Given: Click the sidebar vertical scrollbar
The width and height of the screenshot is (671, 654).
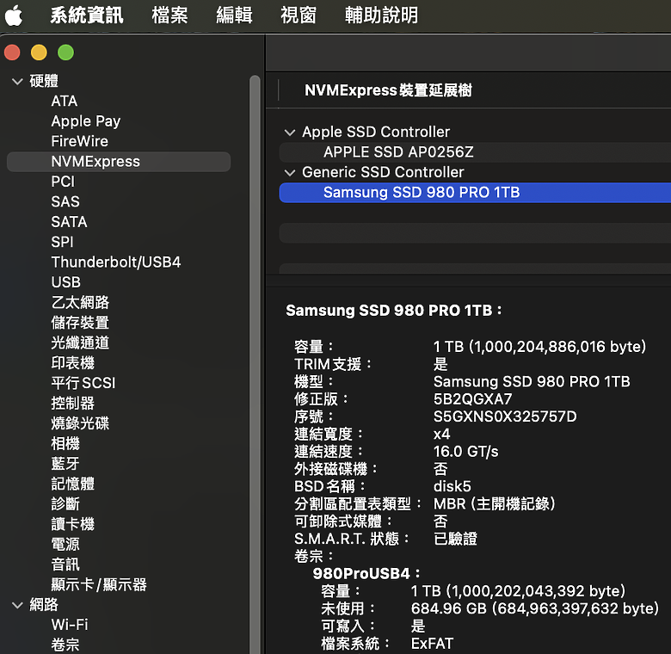Looking at the screenshot, I should coord(255,364).
